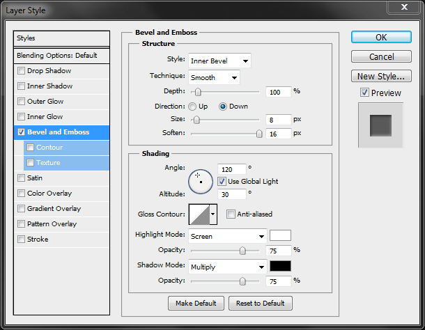Enable the Contour checkbox
The height and width of the screenshot is (330, 425).
point(30,147)
